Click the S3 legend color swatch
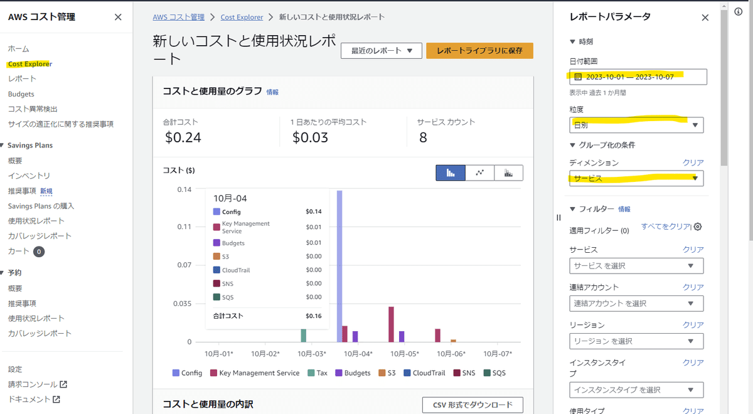Viewport: 753px width, 414px height. (382, 373)
